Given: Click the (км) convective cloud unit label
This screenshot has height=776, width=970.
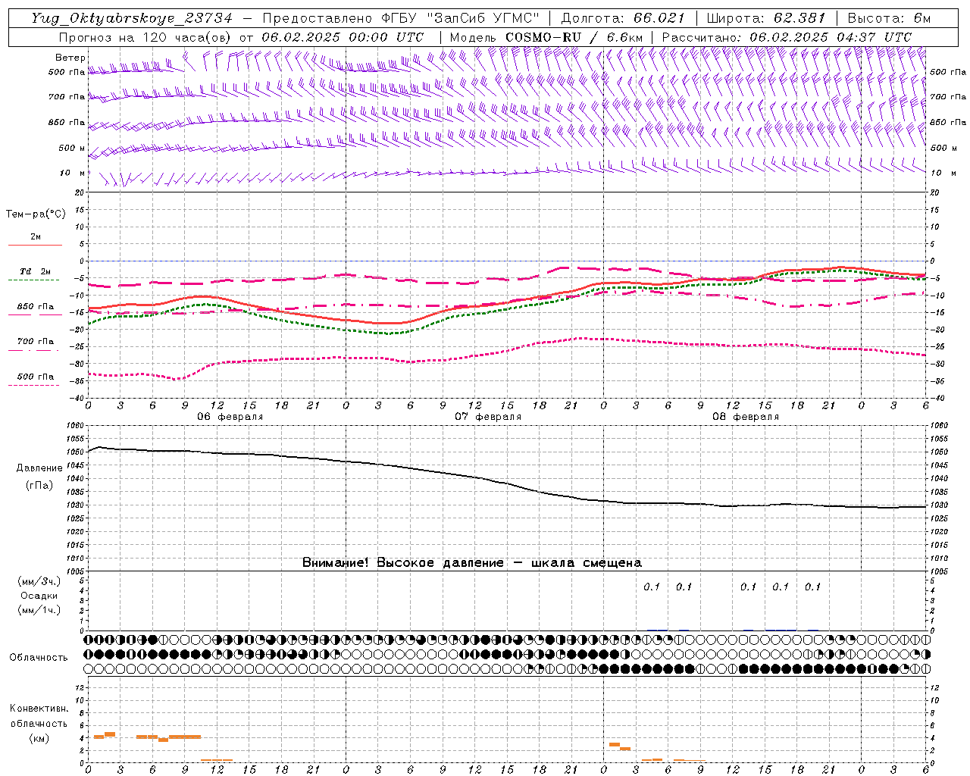Looking at the screenshot, I should pos(39,738).
